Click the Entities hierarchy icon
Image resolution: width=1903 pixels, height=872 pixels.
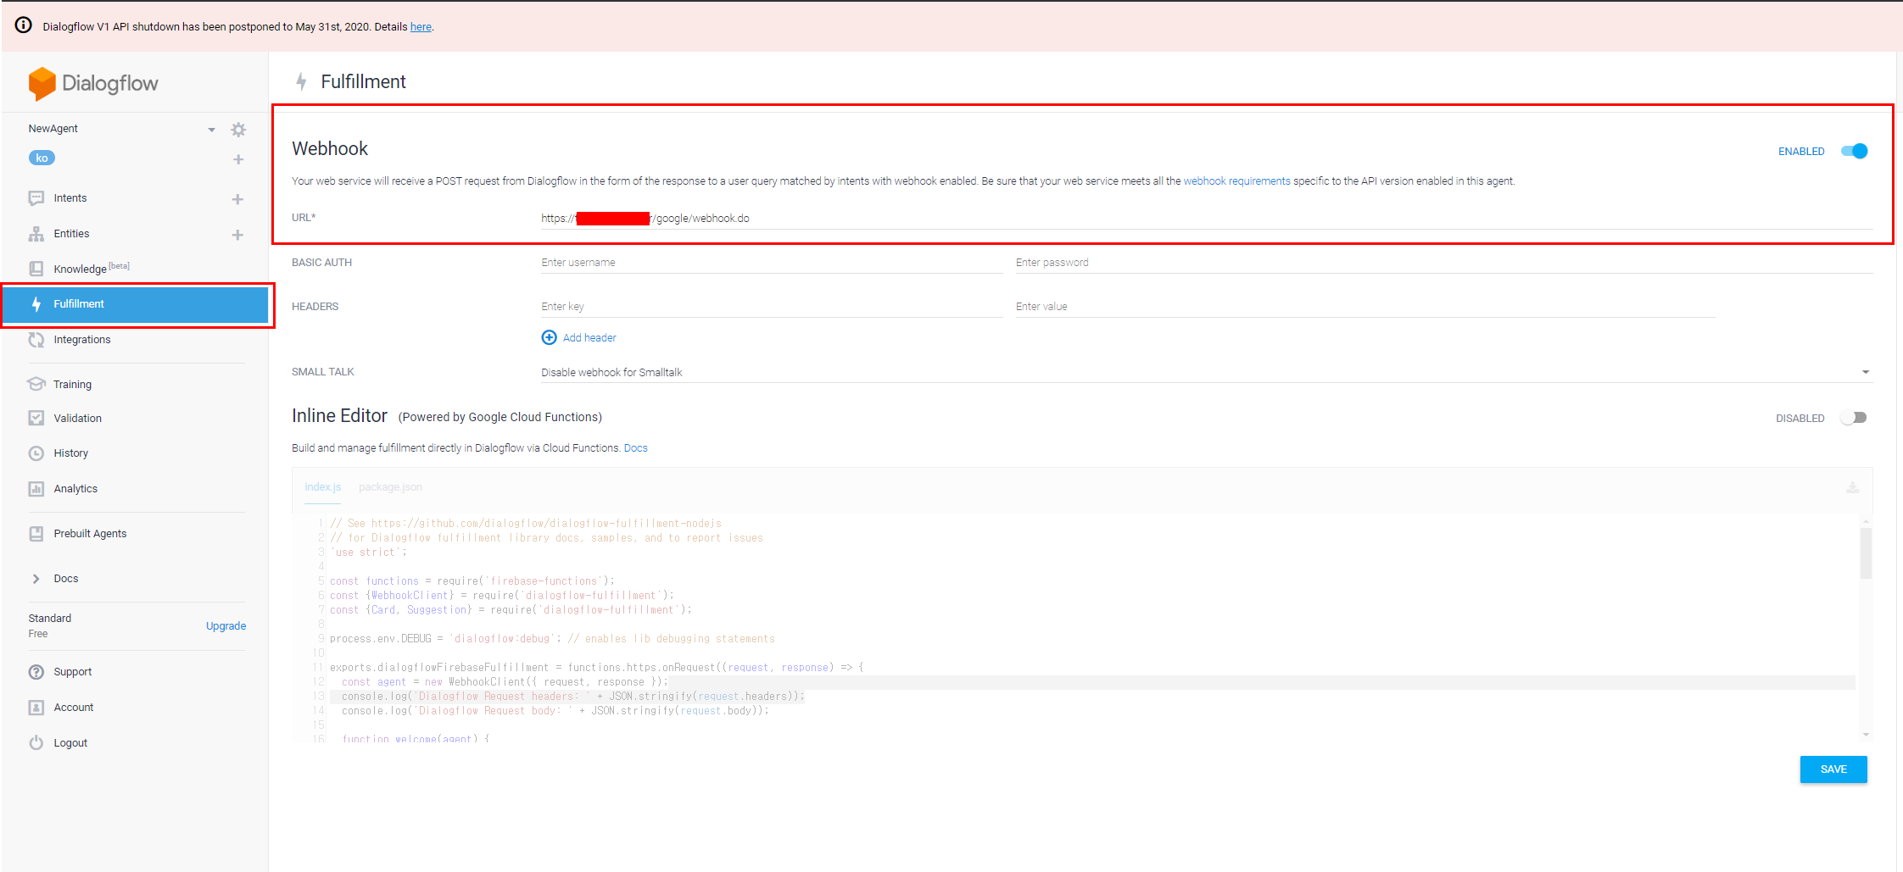(x=36, y=234)
